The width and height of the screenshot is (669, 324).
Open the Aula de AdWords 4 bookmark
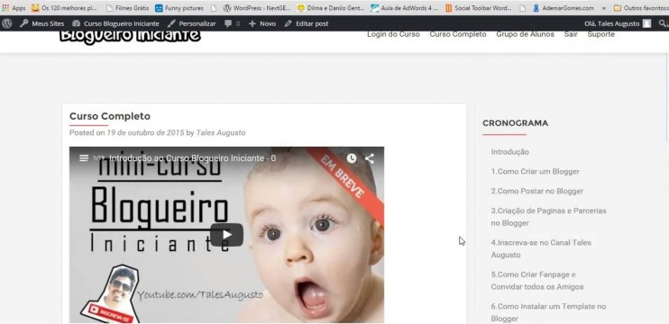click(x=405, y=8)
